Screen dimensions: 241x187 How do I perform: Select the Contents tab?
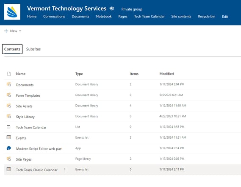coord(12,49)
